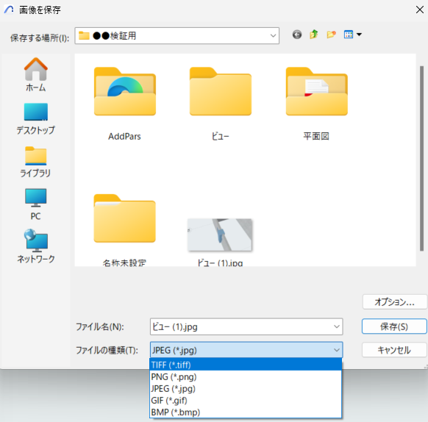Expand the 保存する場所 location dropdown
Screen dimensions: 428x422
tap(273, 36)
